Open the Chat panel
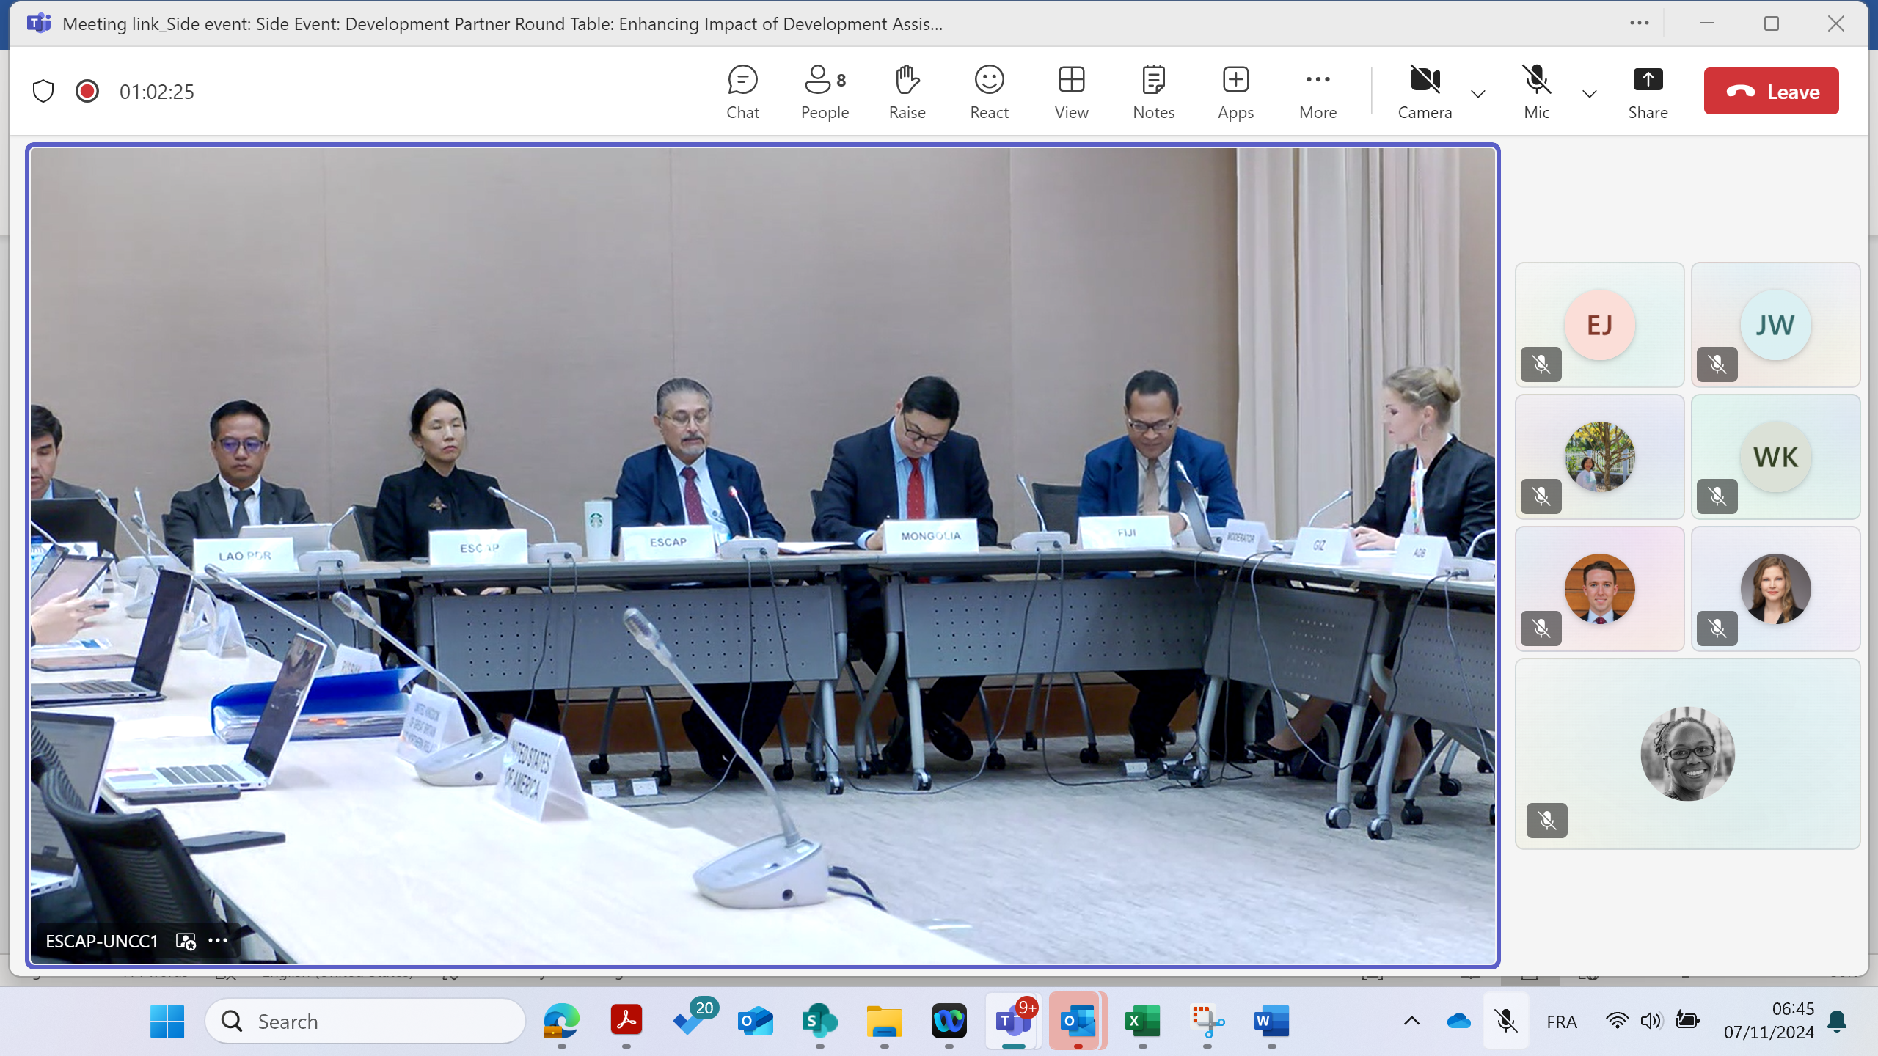1878x1056 pixels. pyautogui.click(x=742, y=92)
